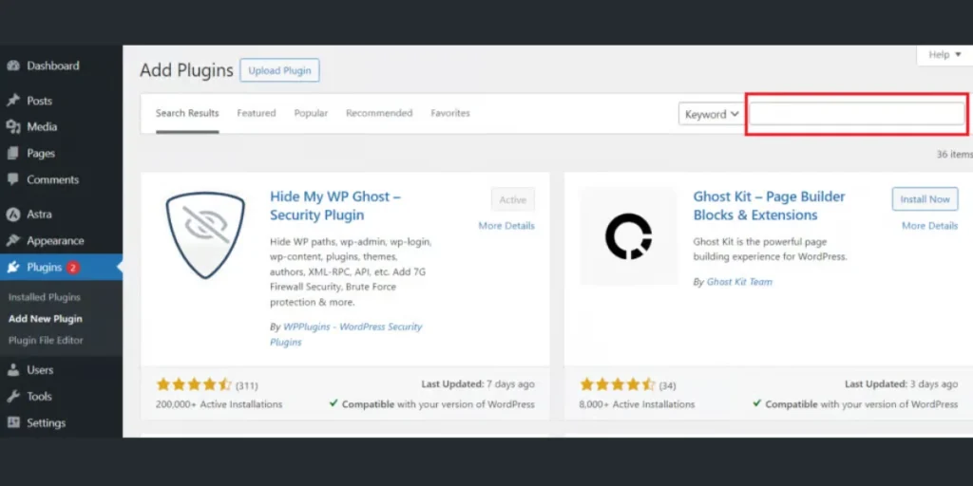This screenshot has width=973, height=486.
Task: Click the Hide My WP Ghost shield logo
Action: (205, 234)
